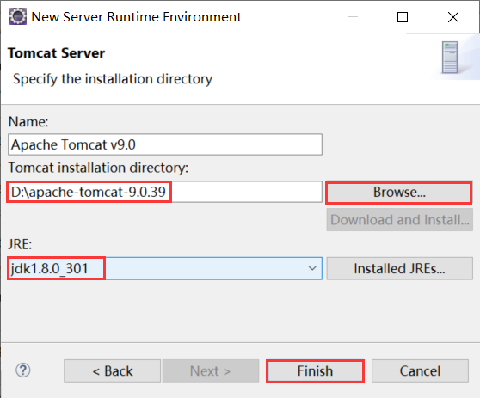This screenshot has width=480, height=398.
Task: Click the Name field with Apache Tomcat v9.0
Action: coord(165,144)
